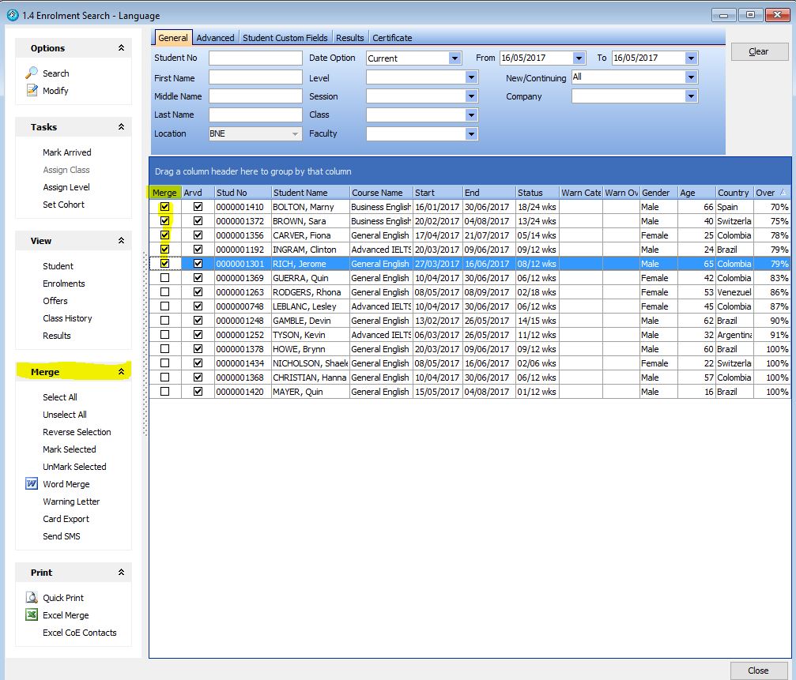The width and height of the screenshot is (796, 680).
Task: Collapse the Merge panel chevron
Action: (121, 372)
